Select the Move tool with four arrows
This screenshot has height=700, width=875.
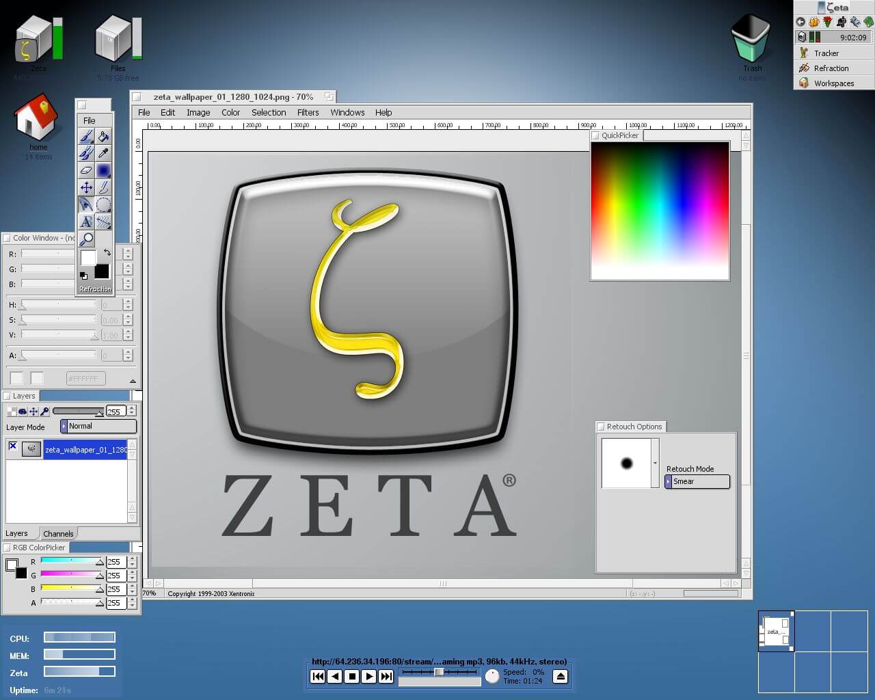[x=86, y=187]
